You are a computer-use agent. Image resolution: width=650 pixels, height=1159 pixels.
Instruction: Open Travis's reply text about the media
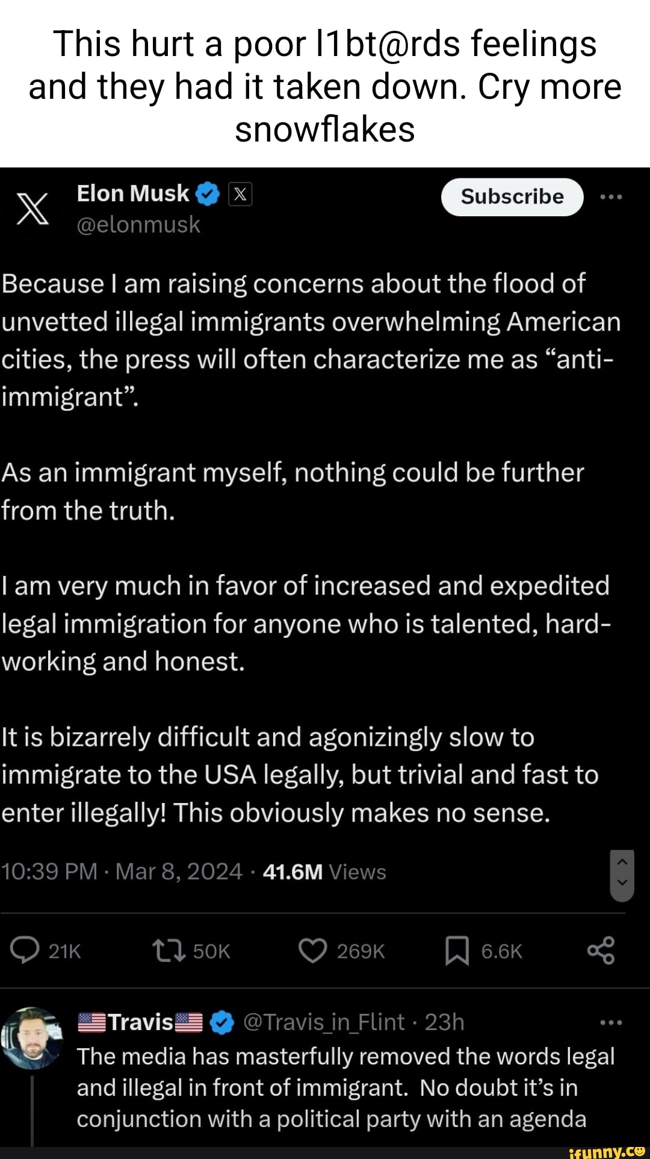point(345,1087)
